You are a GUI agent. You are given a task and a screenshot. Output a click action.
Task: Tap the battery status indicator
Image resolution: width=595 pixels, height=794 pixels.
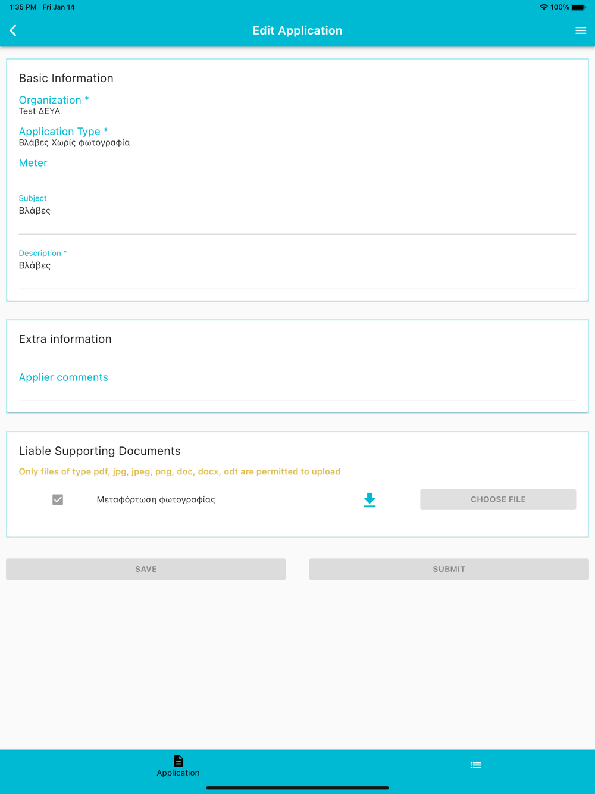(x=578, y=7)
